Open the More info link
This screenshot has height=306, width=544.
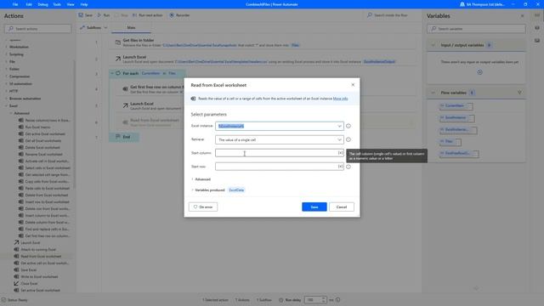click(340, 99)
